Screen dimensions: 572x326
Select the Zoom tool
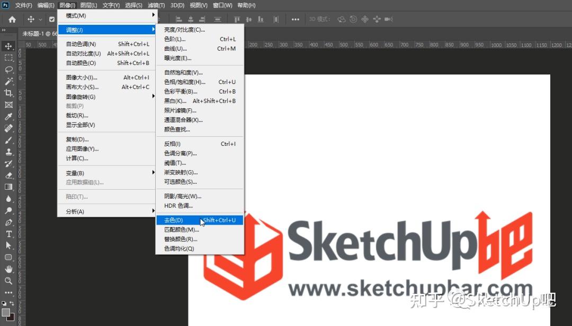click(9, 281)
